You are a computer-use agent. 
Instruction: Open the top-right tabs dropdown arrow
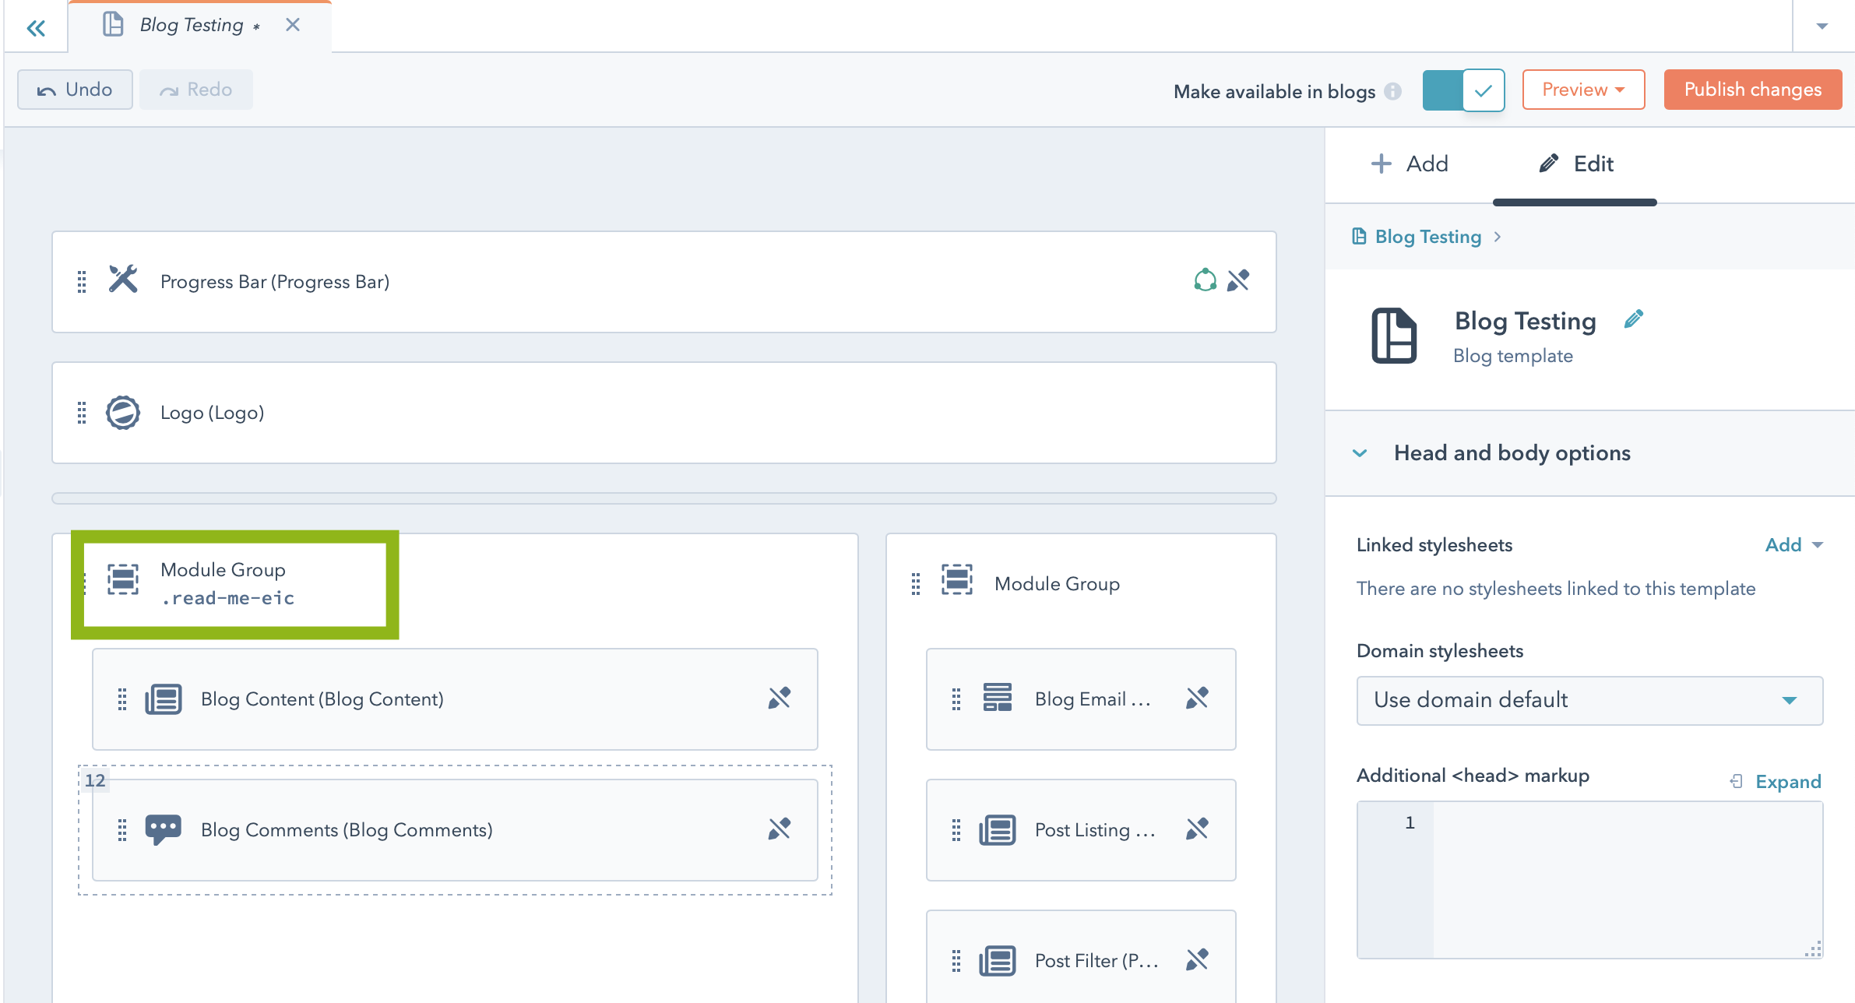click(x=1822, y=26)
